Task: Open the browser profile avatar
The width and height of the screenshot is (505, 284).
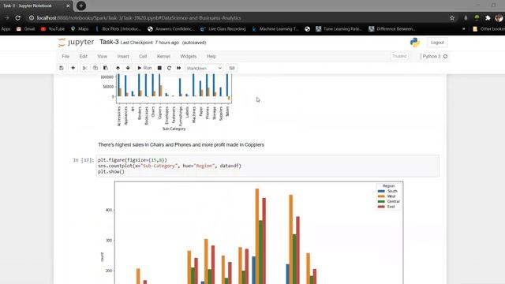Action: [x=499, y=18]
